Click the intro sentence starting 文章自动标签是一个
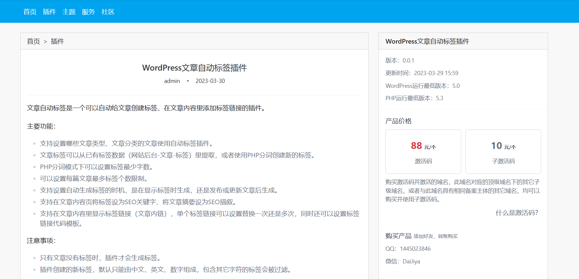The width and height of the screenshot is (579, 279). tap(147, 108)
